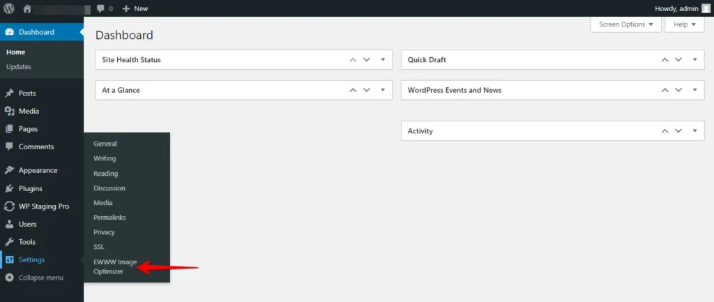
Task: Click Activity widget title
Action: tap(420, 130)
